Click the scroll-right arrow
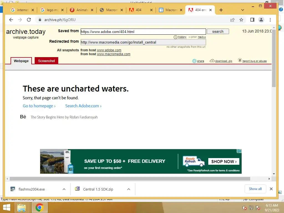The width and height of the screenshot is (284, 213). [x=269, y=179]
